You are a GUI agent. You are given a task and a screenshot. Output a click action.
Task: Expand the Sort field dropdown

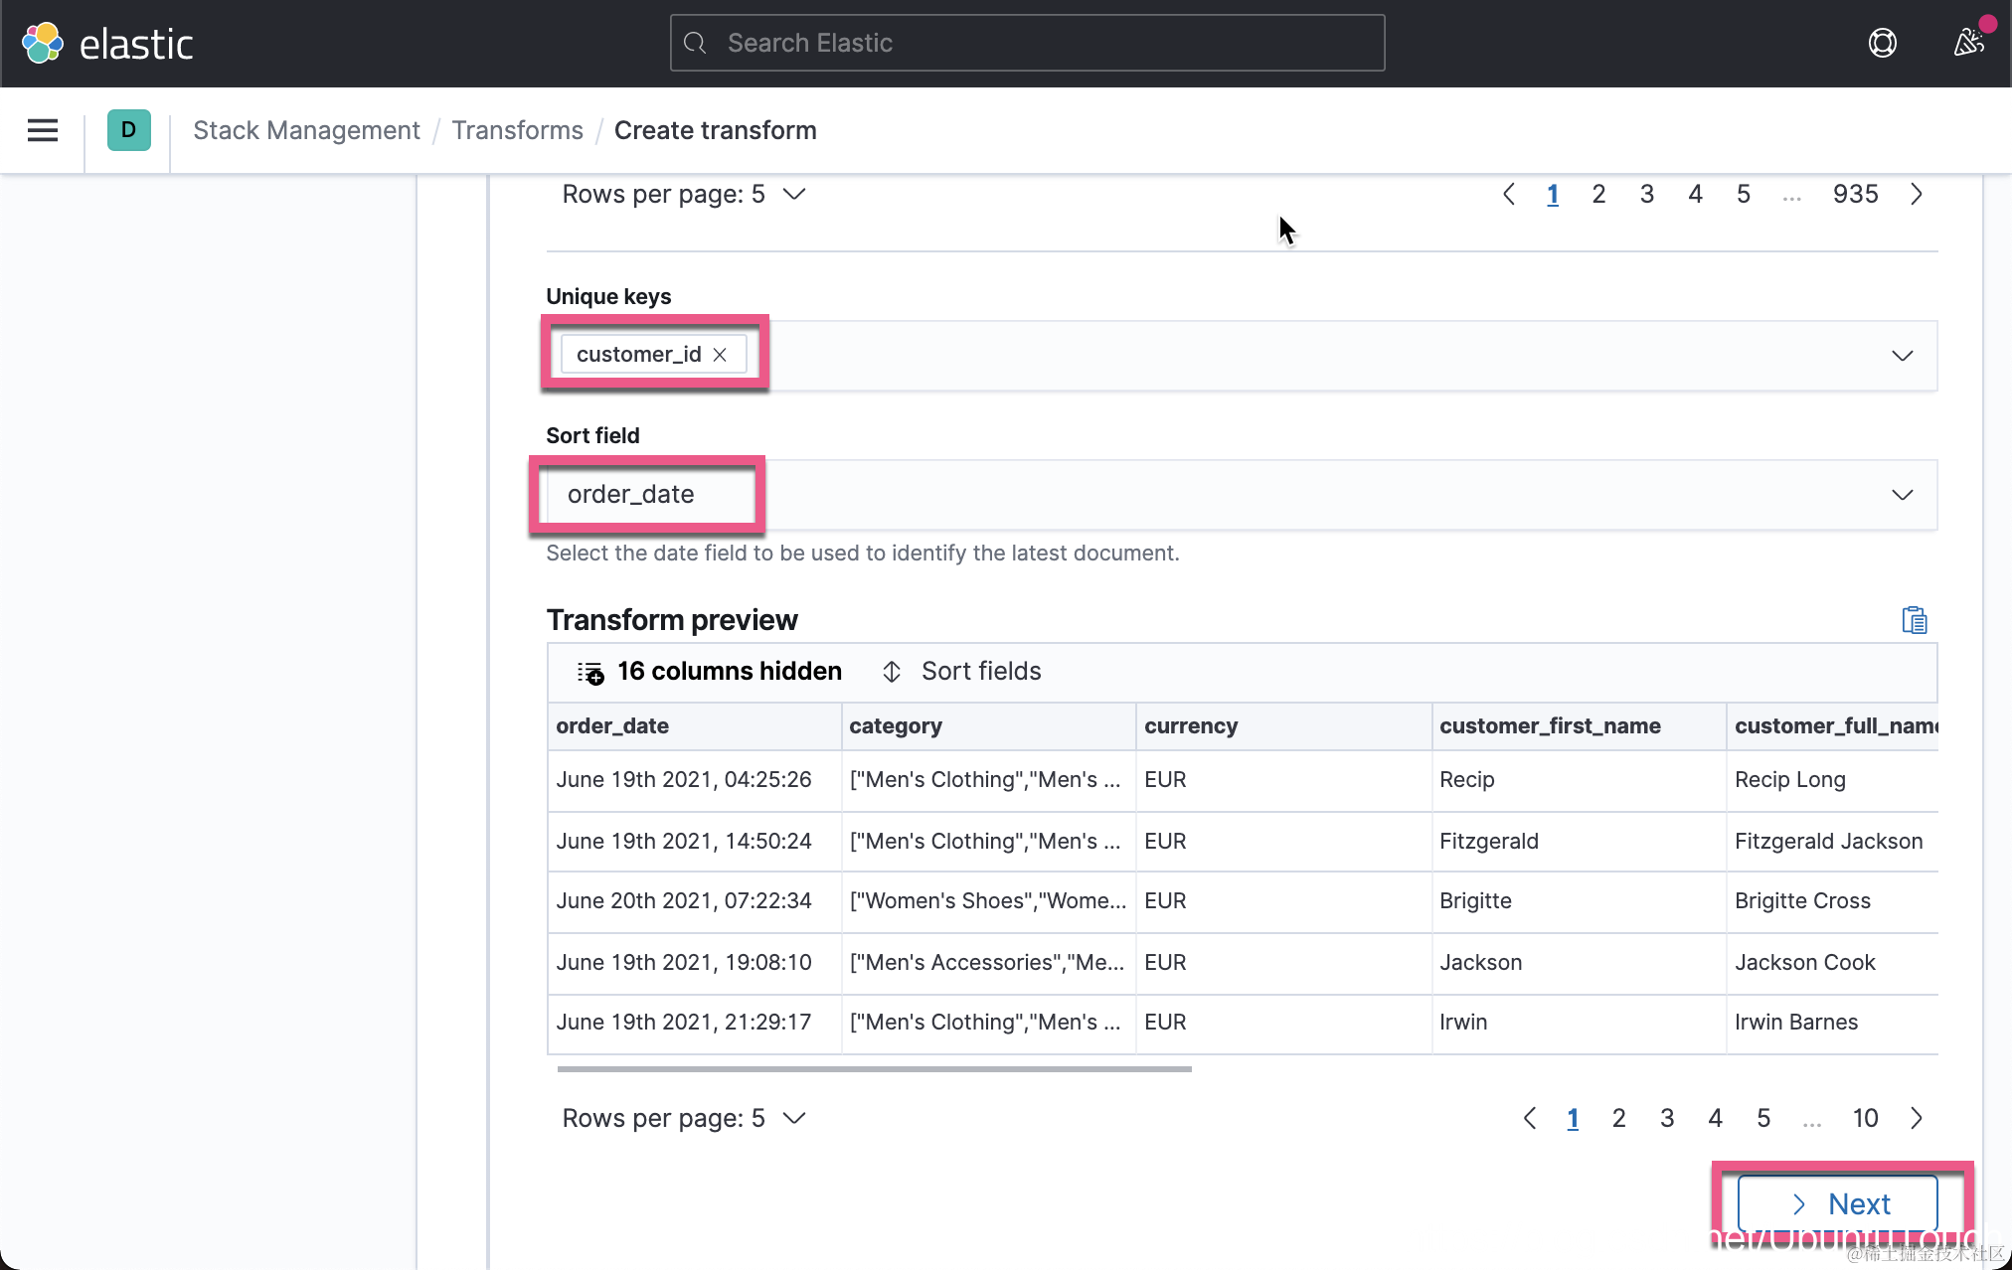(1902, 495)
